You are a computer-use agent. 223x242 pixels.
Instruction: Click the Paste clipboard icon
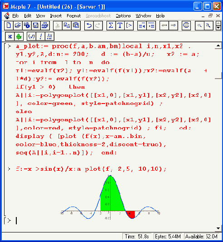76,25
